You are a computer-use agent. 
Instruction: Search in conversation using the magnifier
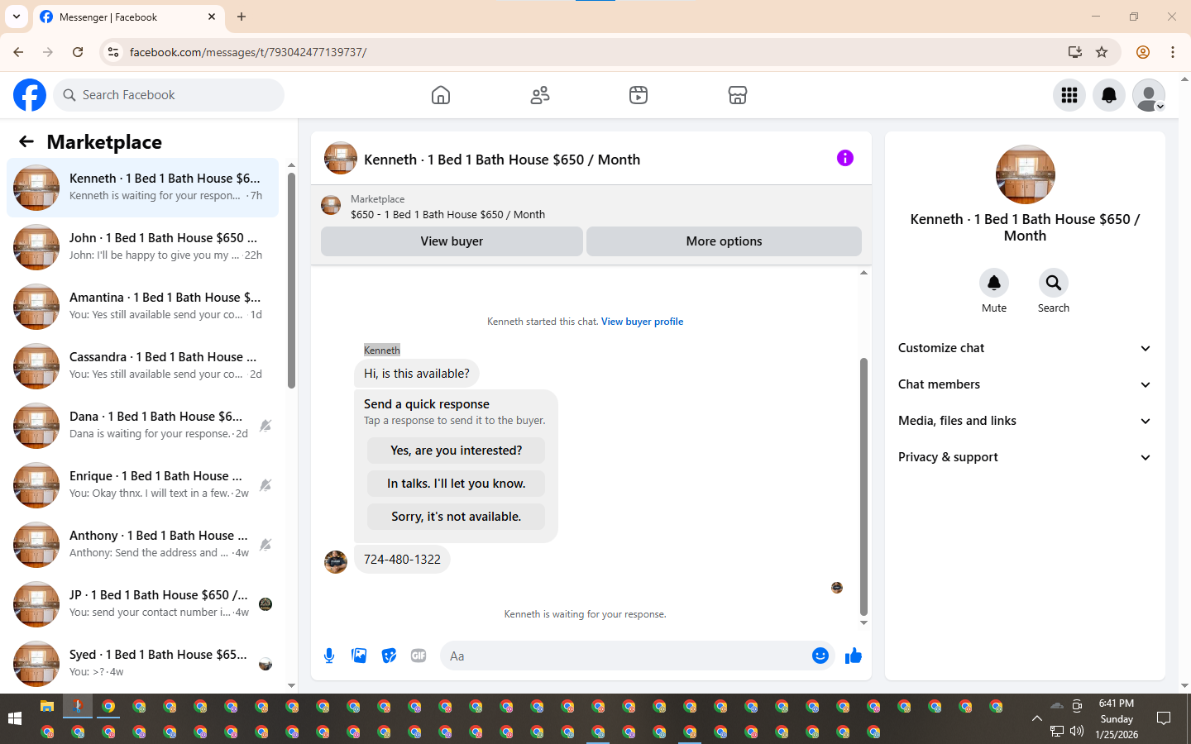click(x=1054, y=283)
